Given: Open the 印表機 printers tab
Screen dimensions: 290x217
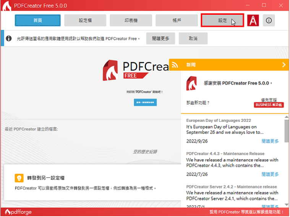Looking at the screenshot, I should [131, 20].
